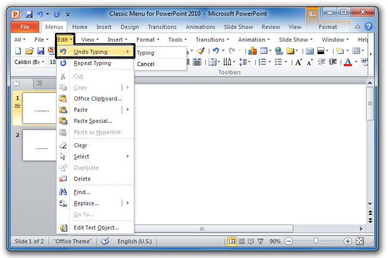Click the PowerPoint Help question mark icon
This screenshot has height=258, width=388.
[368, 27]
